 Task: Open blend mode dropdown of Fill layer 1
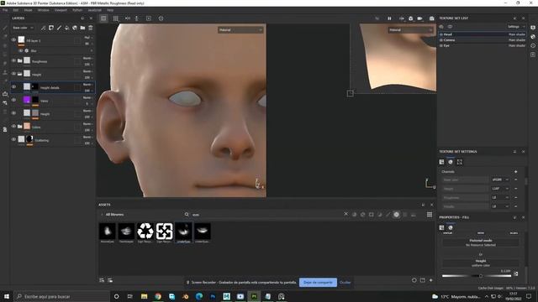[87, 38]
